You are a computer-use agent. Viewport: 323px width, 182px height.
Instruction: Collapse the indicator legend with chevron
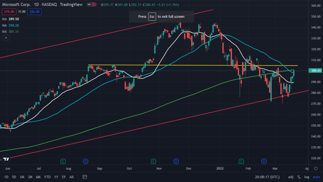(6, 38)
